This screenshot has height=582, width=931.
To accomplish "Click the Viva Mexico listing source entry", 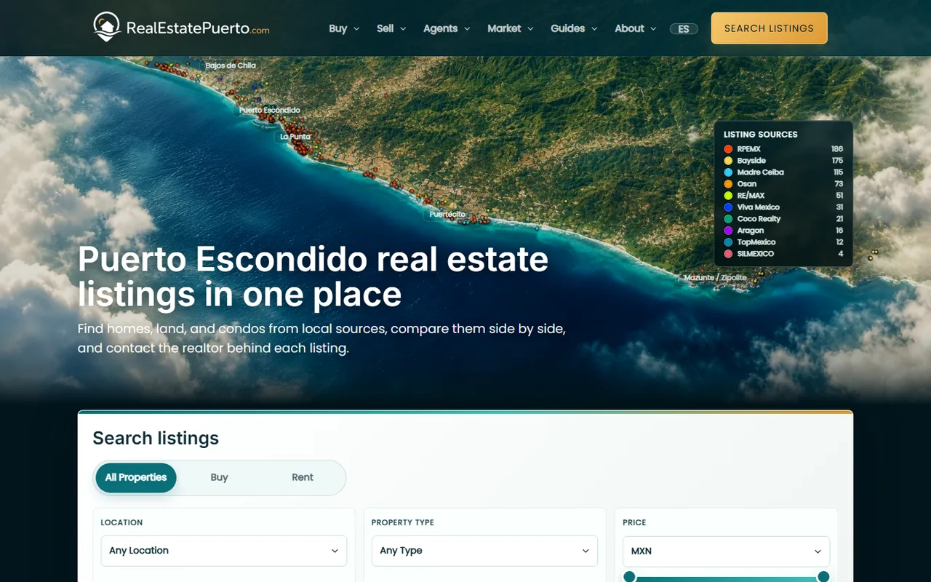I will (x=783, y=207).
